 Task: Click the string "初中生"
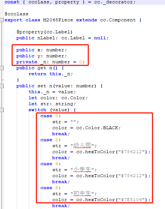(x=82, y=194)
